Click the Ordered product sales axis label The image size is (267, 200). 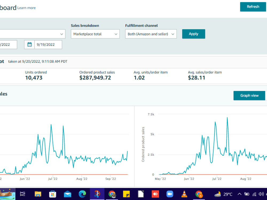143,144
